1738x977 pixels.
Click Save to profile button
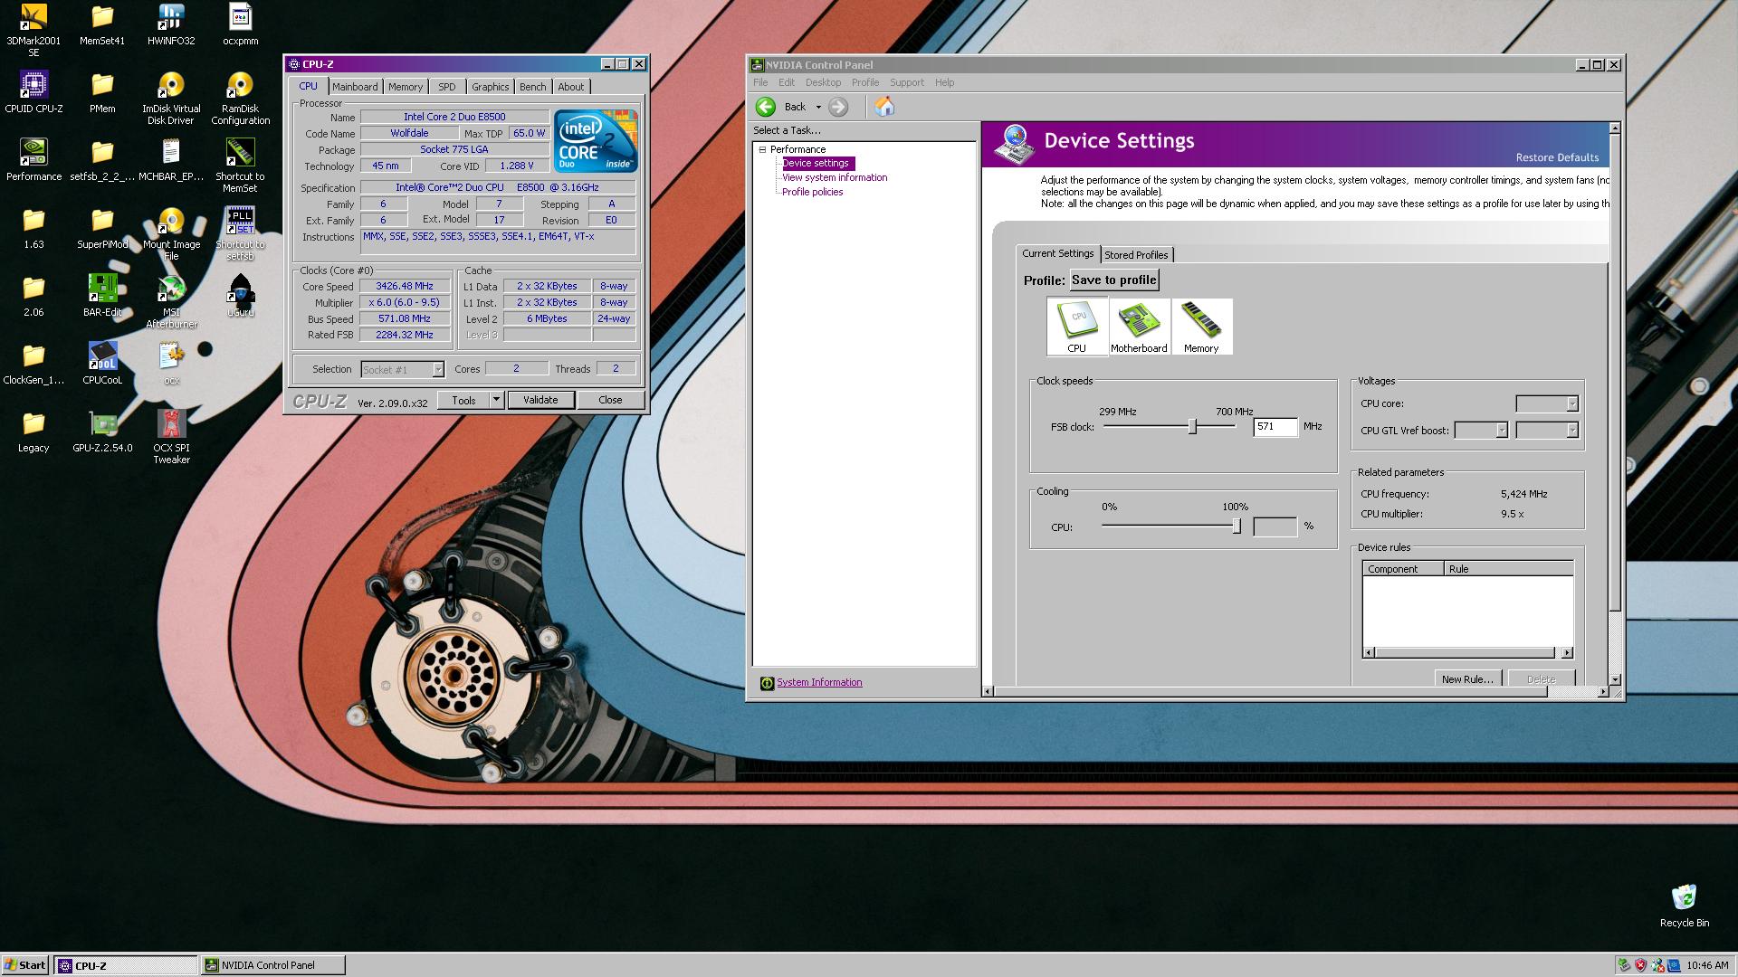pos(1114,280)
